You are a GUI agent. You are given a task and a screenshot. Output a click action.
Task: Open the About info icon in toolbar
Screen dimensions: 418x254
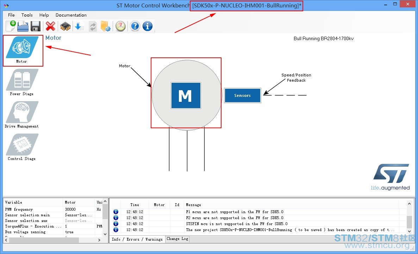tap(148, 26)
